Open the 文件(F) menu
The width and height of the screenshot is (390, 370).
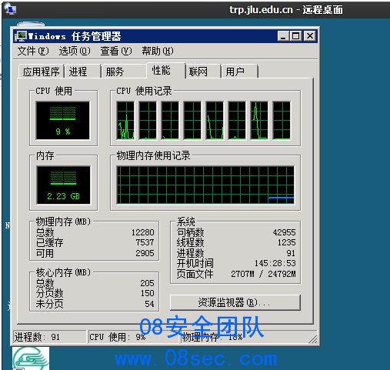(33, 51)
